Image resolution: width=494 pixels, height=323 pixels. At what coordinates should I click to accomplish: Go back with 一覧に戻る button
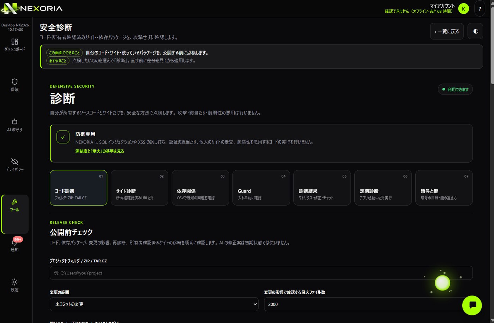click(x=447, y=31)
